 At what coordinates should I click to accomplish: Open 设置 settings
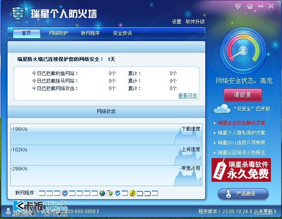pyautogui.click(x=176, y=22)
